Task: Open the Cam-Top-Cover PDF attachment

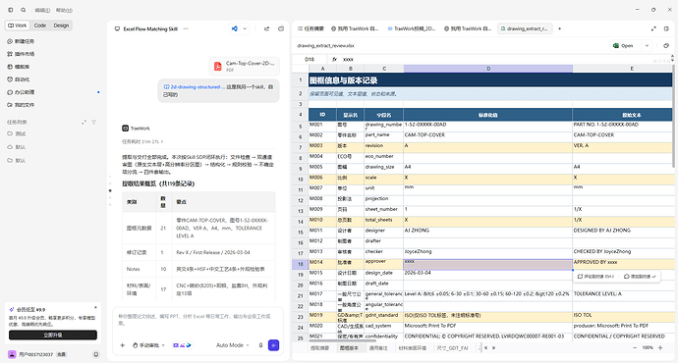Action: pos(245,66)
